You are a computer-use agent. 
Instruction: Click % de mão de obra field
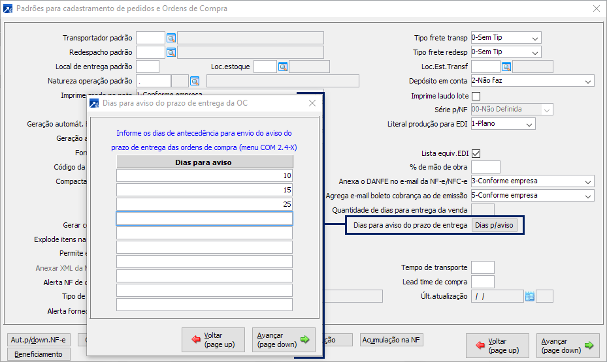(486, 167)
